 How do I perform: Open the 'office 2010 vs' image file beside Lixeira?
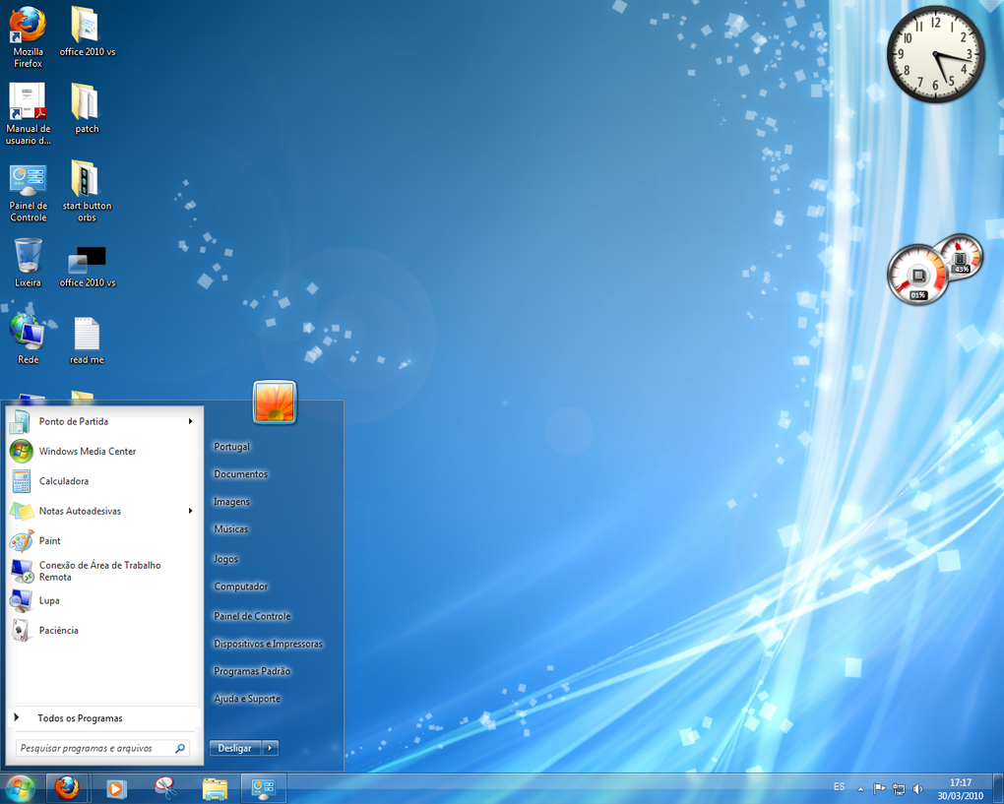pyautogui.click(x=87, y=266)
